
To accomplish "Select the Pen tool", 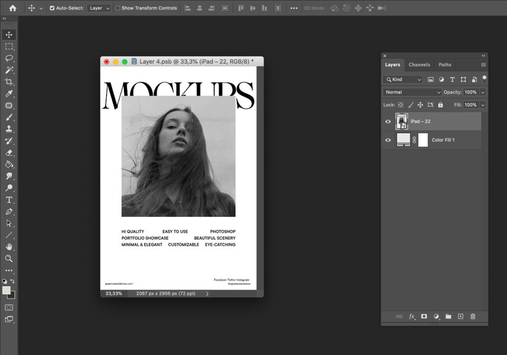I will pyautogui.click(x=9, y=211).
